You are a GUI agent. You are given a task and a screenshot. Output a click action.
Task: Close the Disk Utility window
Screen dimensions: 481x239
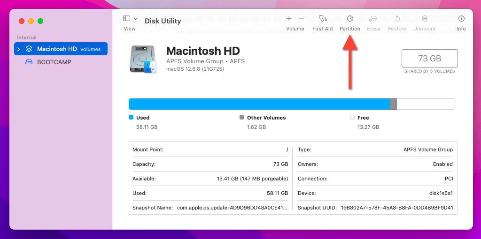[x=22, y=21]
